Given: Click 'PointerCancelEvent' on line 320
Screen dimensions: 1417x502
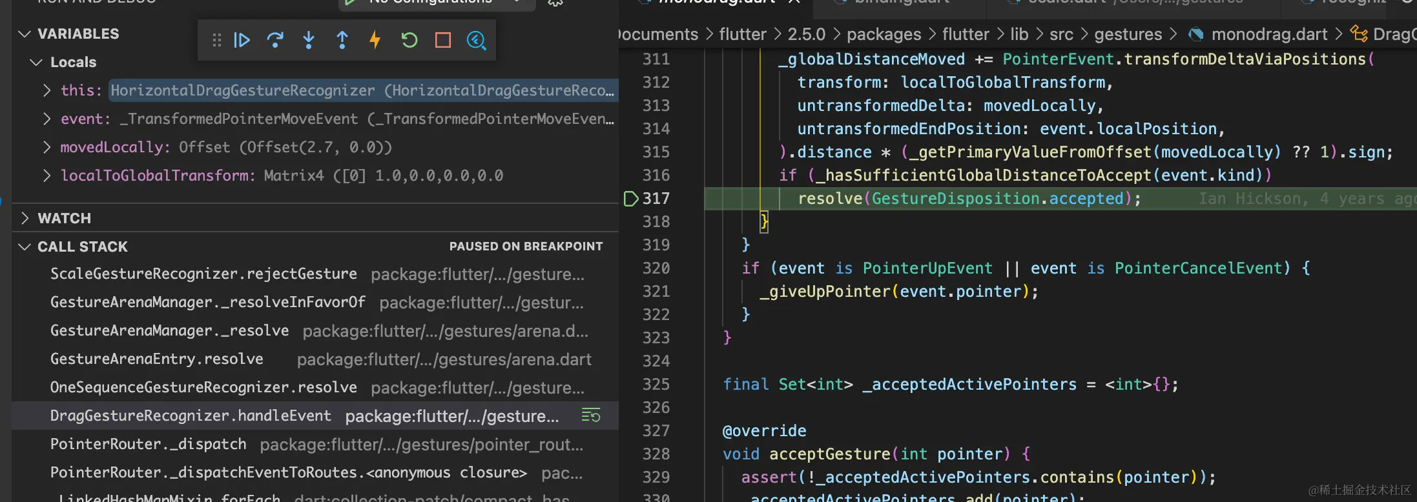Looking at the screenshot, I should (1199, 268).
